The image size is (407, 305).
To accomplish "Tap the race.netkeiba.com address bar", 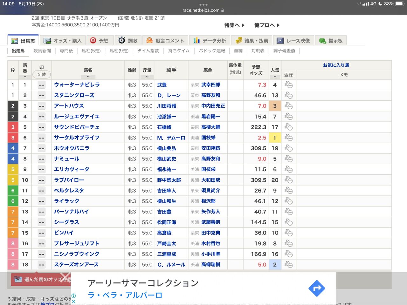I will coord(203,10).
